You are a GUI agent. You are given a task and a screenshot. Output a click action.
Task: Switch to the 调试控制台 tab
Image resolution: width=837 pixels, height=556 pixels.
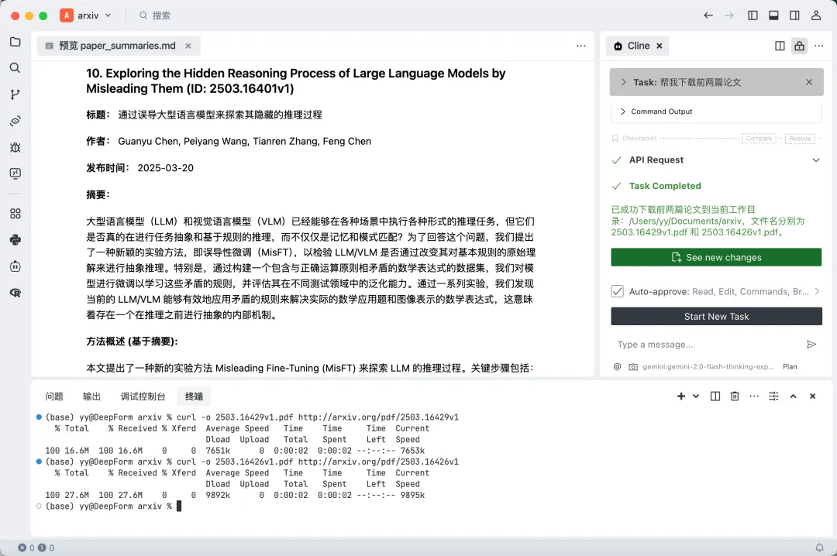tap(143, 396)
